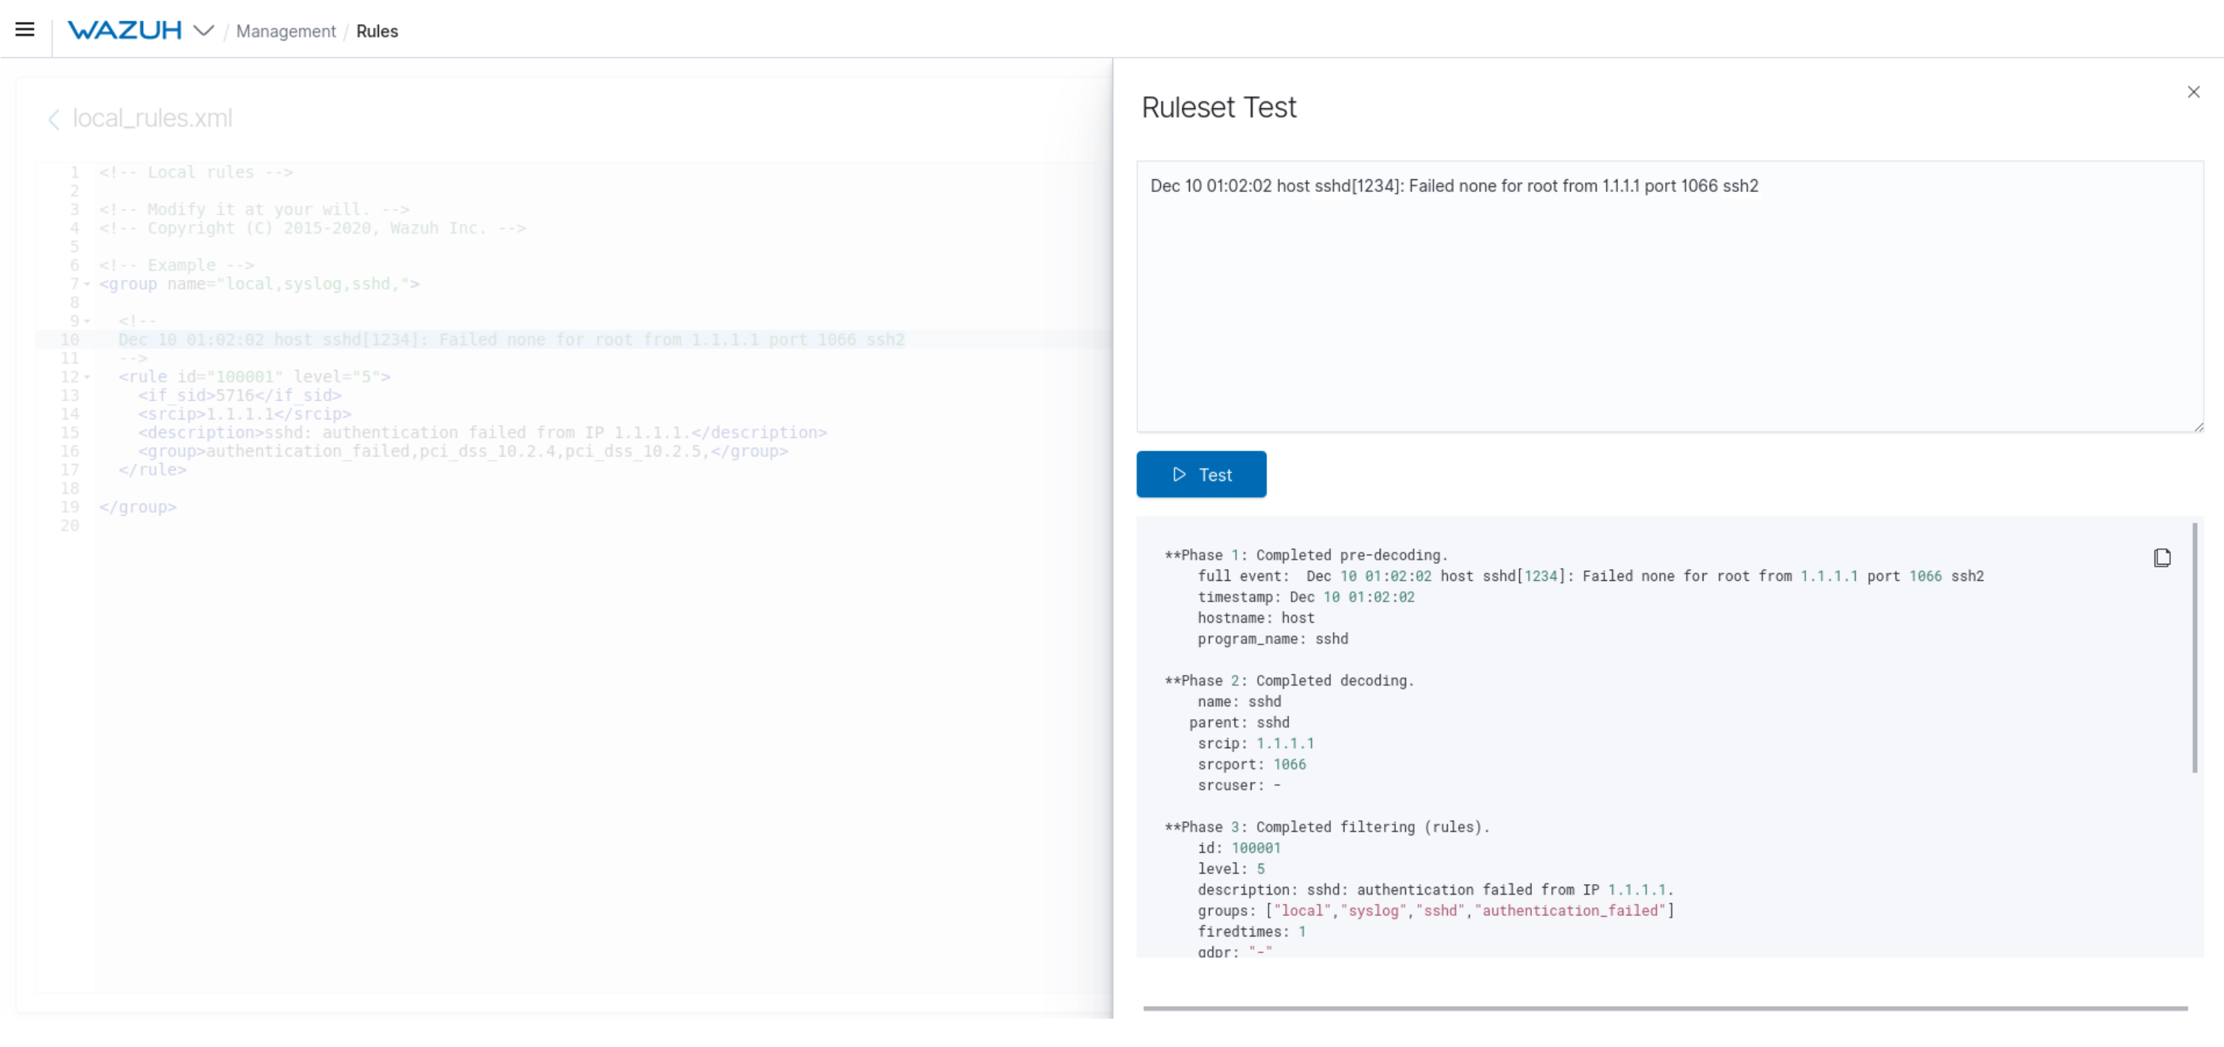Screen dimensions: 2224x1047
Task: Click the Rules breadcrumb
Action: click(376, 31)
